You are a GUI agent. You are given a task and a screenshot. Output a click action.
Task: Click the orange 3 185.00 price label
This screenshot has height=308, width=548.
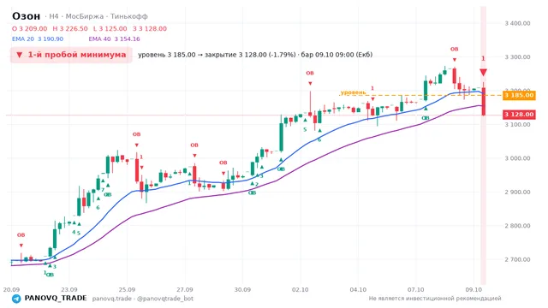coord(519,95)
